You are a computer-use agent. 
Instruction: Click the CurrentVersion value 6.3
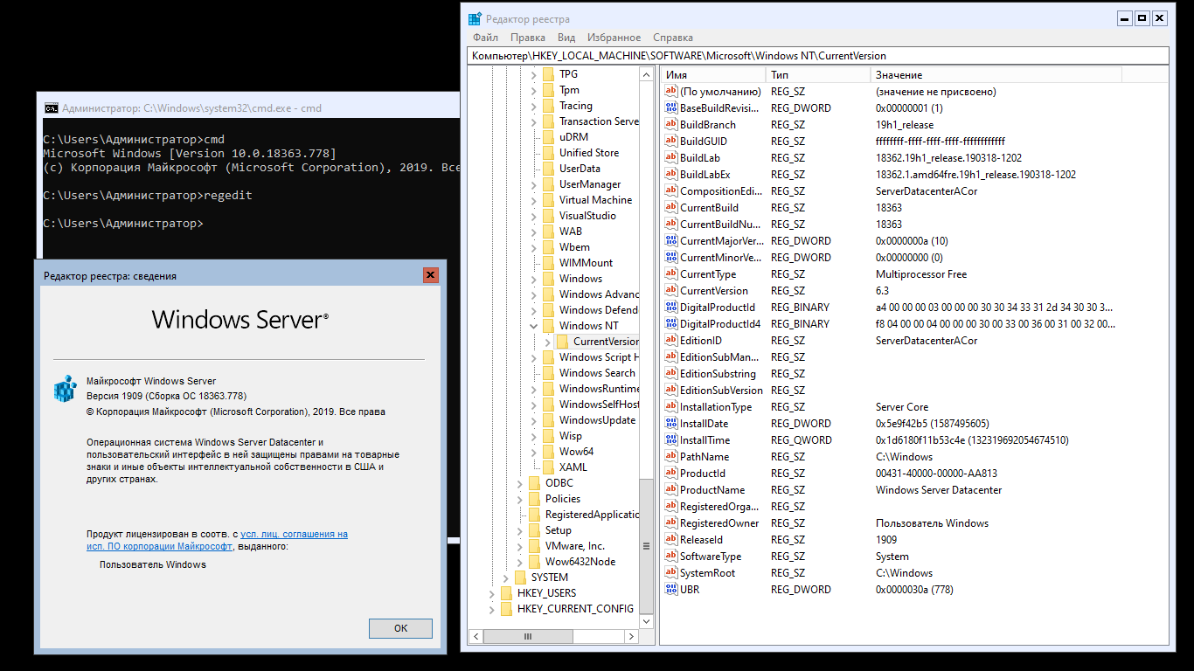882,291
